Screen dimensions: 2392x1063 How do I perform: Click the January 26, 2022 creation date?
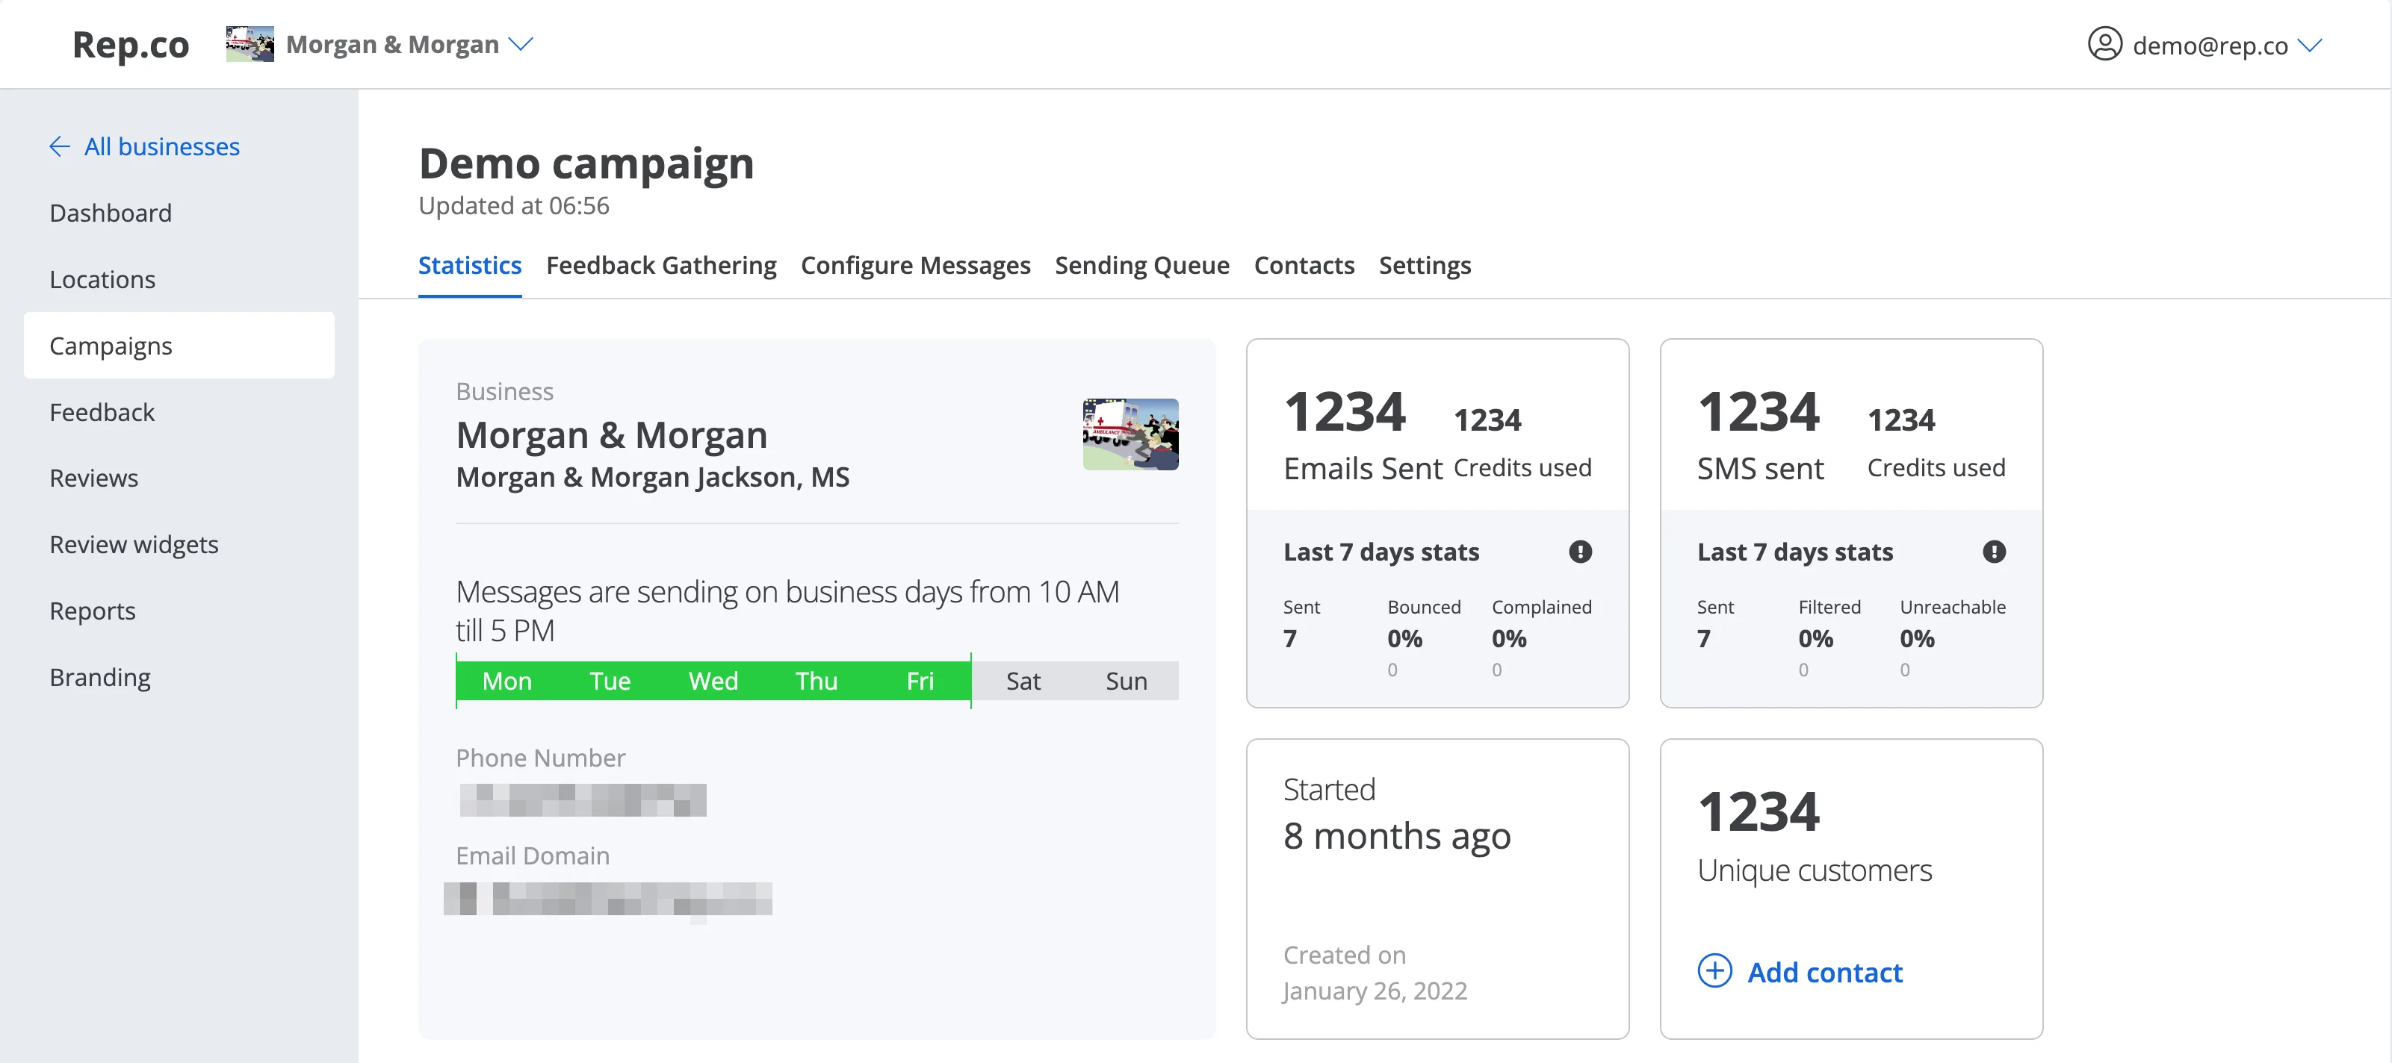[1375, 991]
